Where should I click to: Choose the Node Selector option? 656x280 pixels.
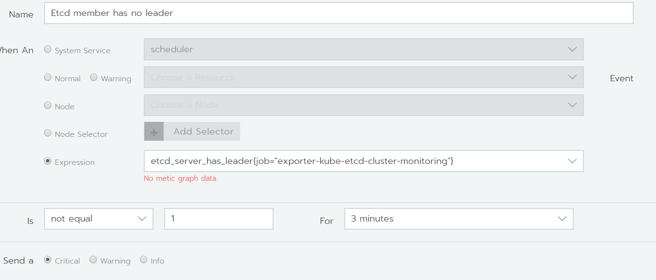pos(47,133)
